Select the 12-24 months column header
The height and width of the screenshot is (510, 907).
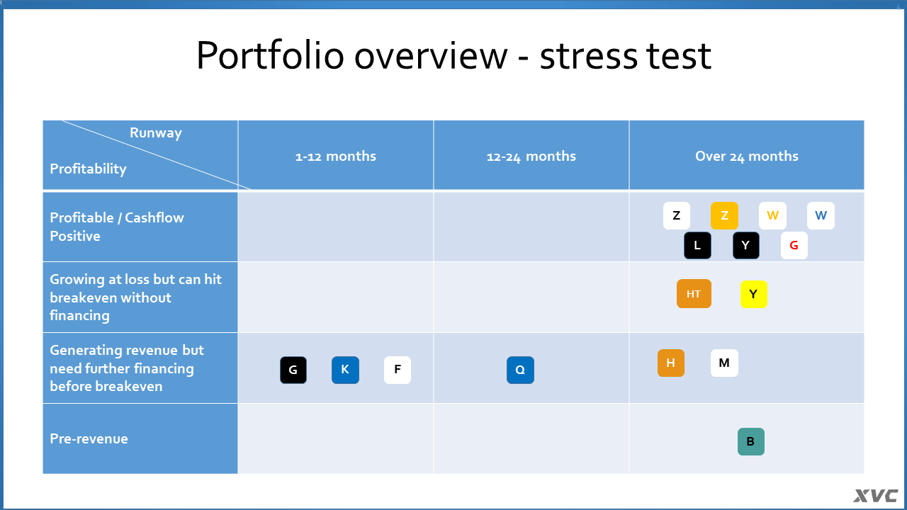coord(531,155)
